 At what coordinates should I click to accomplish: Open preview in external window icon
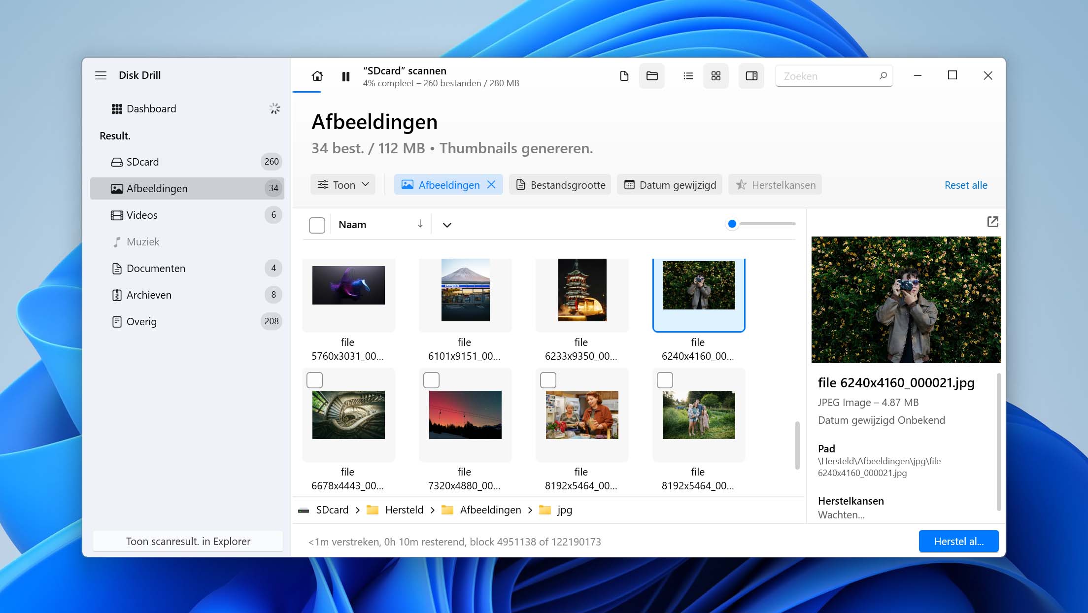992,222
